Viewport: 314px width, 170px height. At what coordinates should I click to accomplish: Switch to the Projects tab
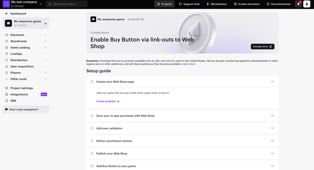164,4
